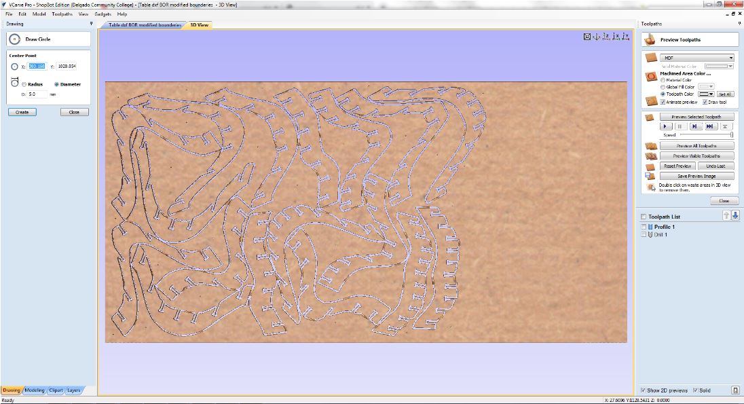Click the material block icon beside MDF
Screen dimensions: 744x404
(x=651, y=58)
